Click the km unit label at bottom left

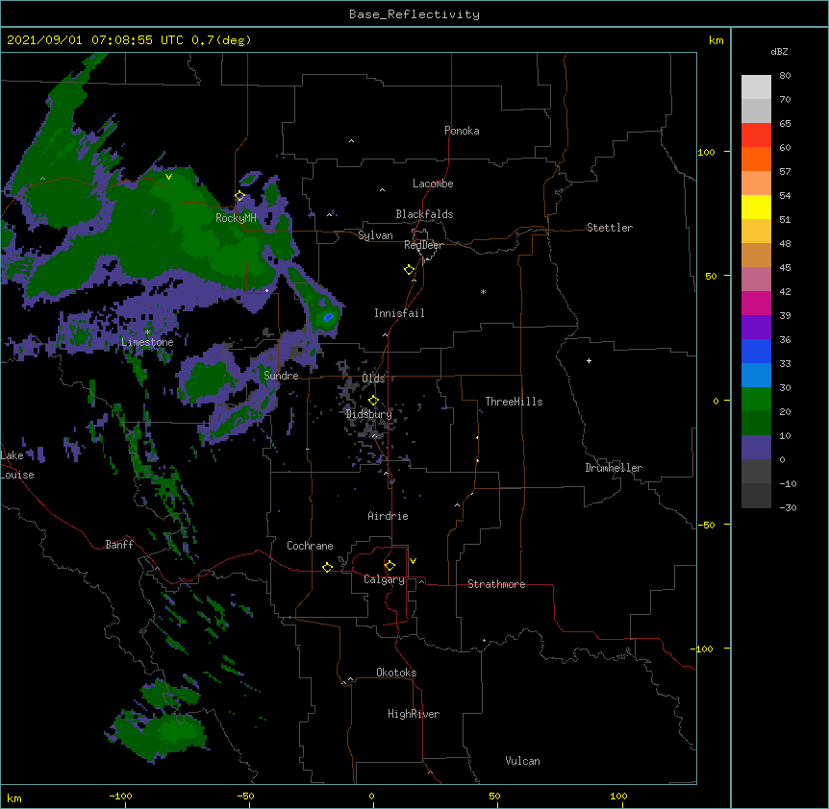point(14,797)
